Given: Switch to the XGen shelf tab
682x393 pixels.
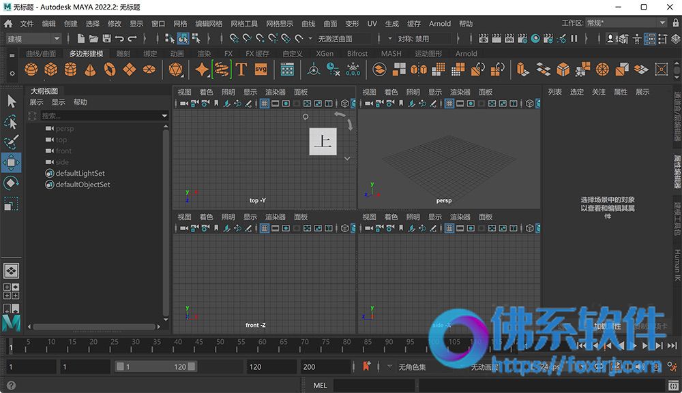Looking at the screenshot, I should 325,53.
